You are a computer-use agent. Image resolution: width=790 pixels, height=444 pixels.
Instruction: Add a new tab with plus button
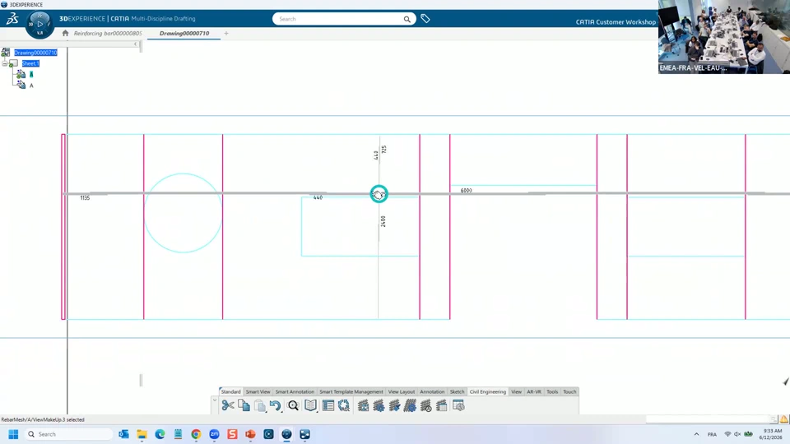click(226, 33)
